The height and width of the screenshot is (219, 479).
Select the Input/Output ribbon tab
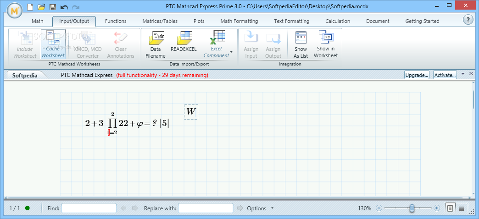click(74, 21)
